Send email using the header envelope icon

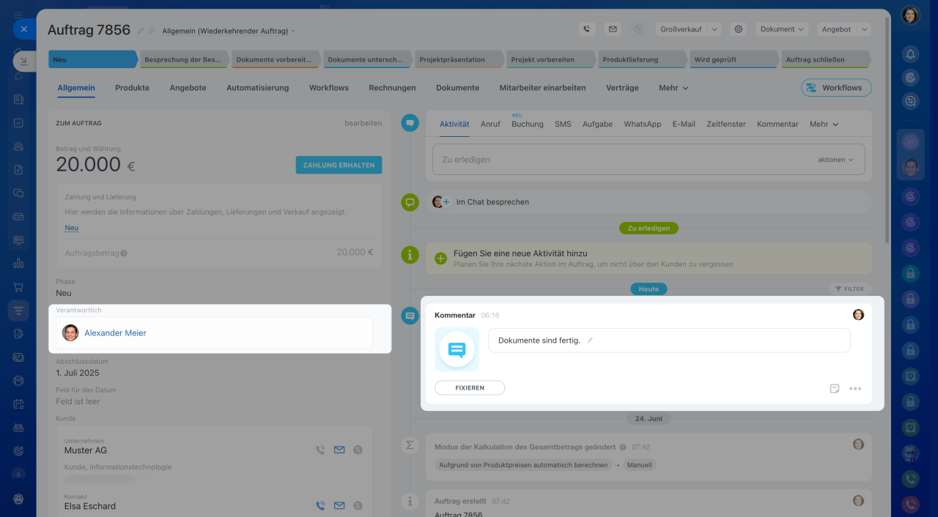click(613, 29)
